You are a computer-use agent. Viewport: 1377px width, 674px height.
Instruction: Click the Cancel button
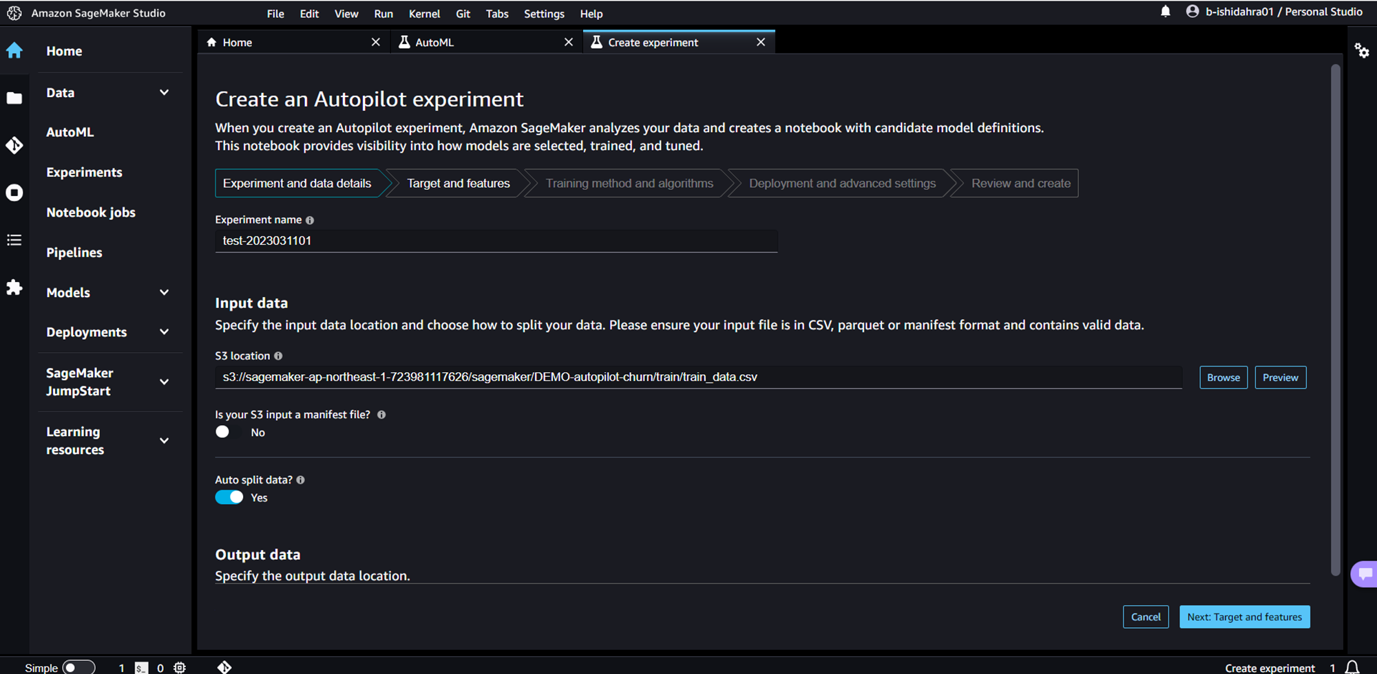coord(1146,617)
